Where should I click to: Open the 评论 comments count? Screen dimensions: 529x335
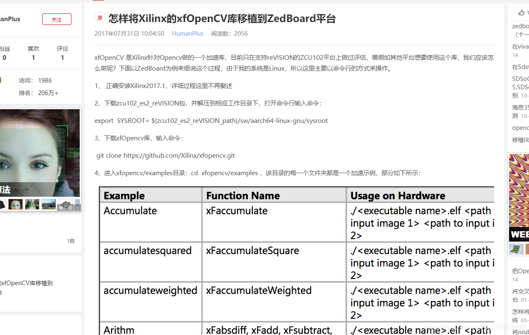tap(63, 53)
